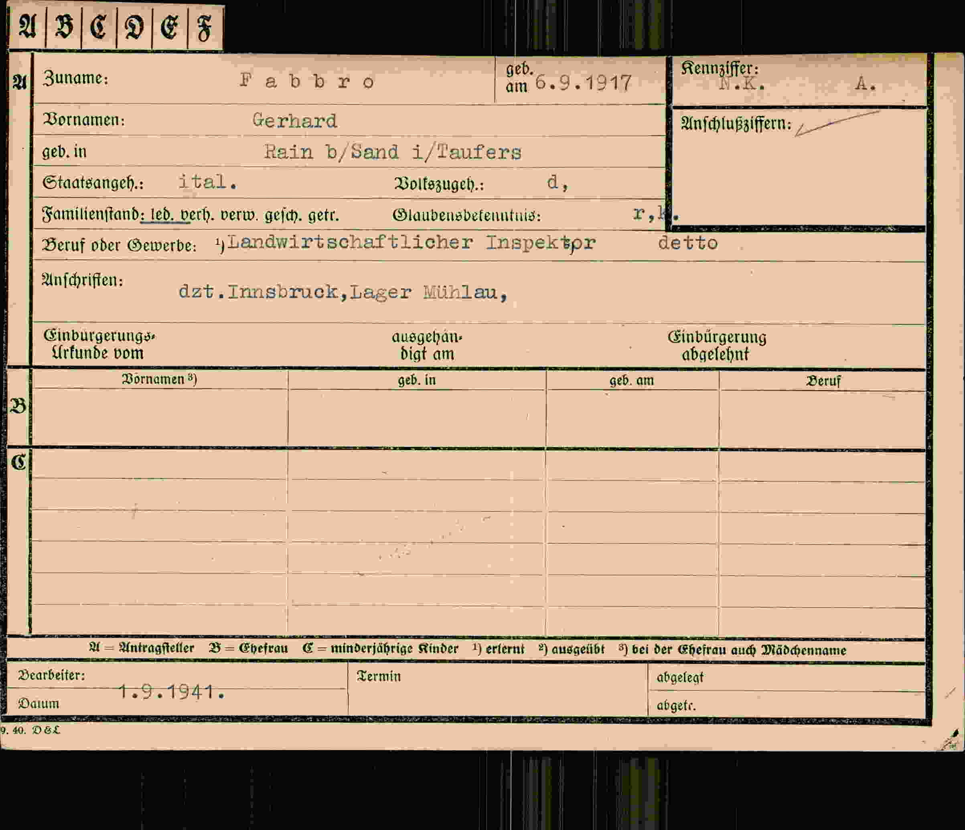Click the address 'dzt.Innsbruck,Lager Mühlau,'

[343, 292]
